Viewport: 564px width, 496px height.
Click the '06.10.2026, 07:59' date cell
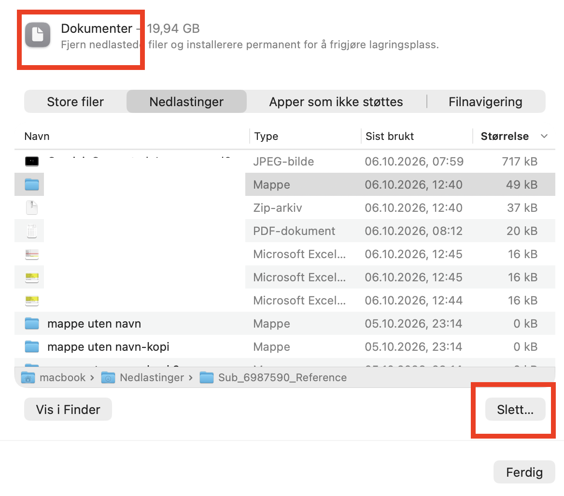click(x=414, y=161)
